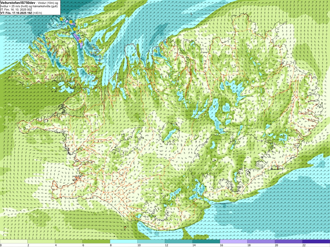Click the legend tick number 18
This screenshot has height=247, width=330.
pos(249,245)
